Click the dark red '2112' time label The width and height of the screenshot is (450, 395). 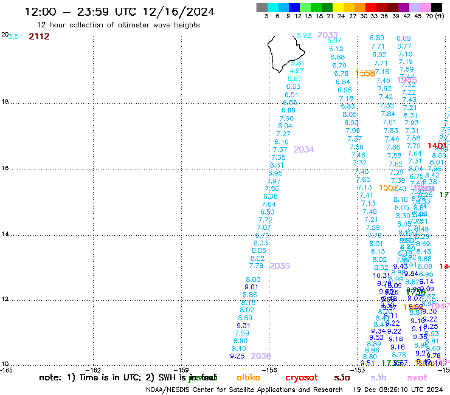(40, 36)
